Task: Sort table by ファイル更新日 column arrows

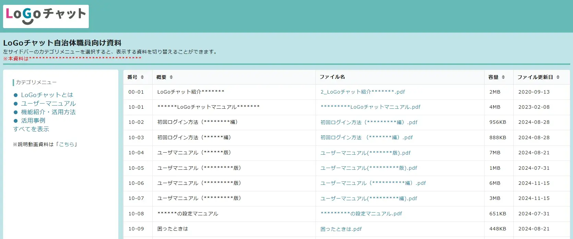Action: [x=558, y=77]
